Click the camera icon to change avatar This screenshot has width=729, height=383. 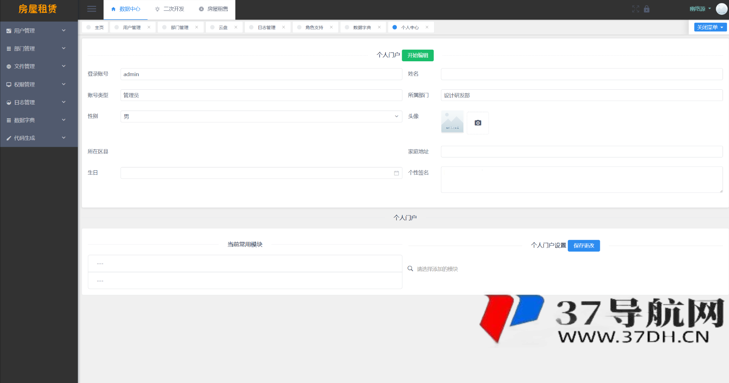click(x=477, y=123)
